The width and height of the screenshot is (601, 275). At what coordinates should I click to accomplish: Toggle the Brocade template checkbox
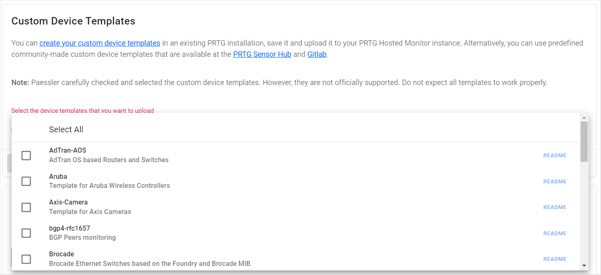tap(26, 259)
